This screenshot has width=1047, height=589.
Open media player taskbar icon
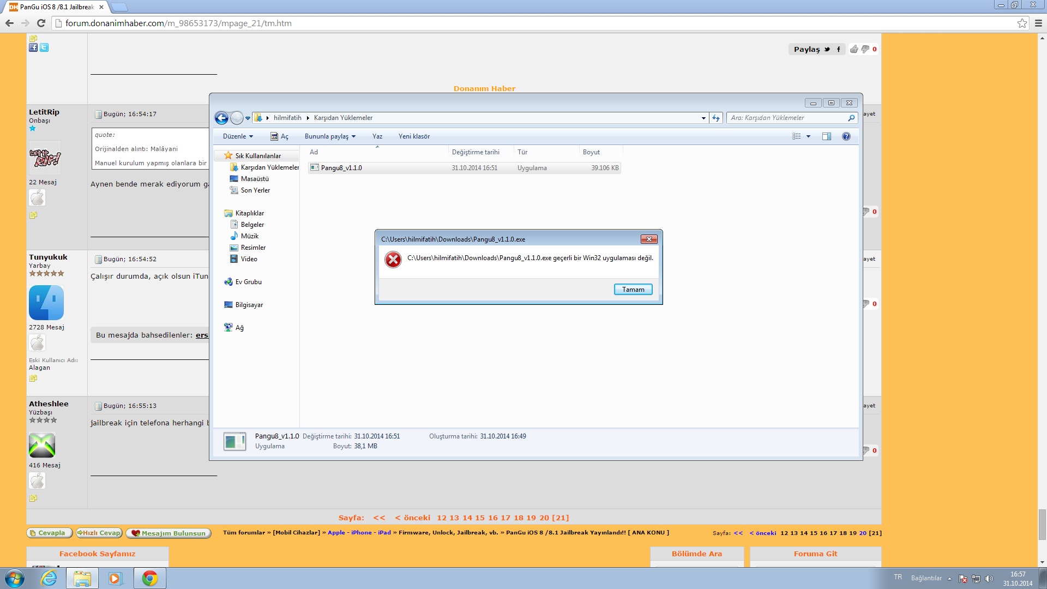115,578
